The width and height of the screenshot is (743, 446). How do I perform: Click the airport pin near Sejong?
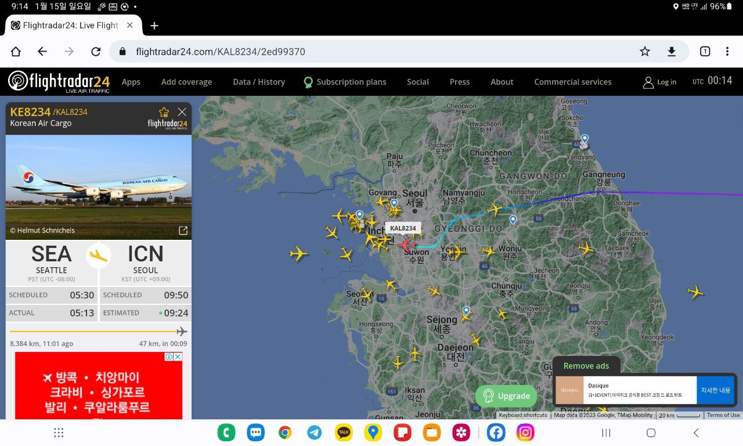pyautogui.click(x=466, y=311)
